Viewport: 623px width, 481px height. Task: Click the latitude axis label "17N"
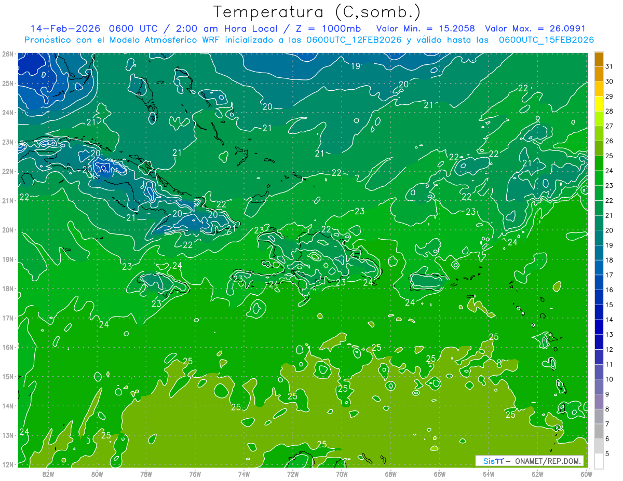tap(7, 318)
